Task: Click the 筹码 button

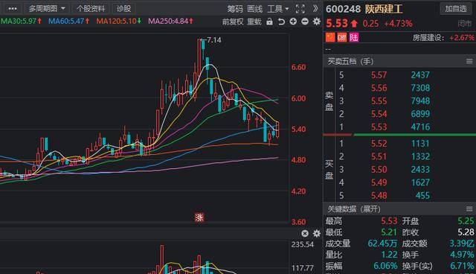Action: [235, 9]
